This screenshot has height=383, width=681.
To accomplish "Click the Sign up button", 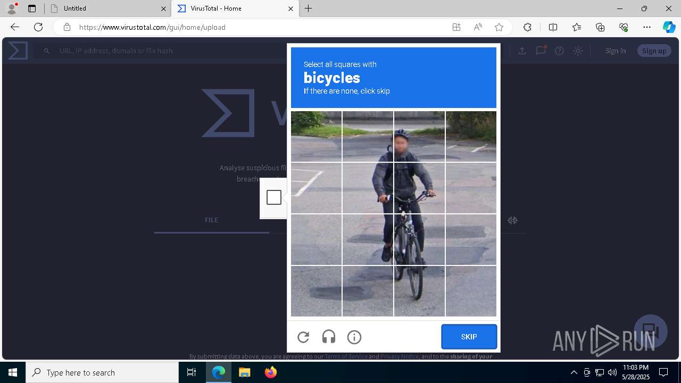I will pos(654,51).
